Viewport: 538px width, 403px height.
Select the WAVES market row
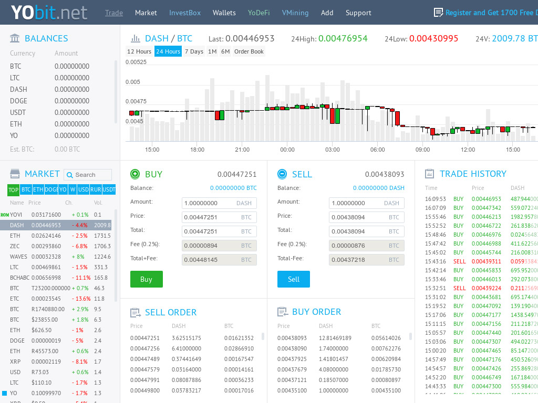click(x=56, y=257)
